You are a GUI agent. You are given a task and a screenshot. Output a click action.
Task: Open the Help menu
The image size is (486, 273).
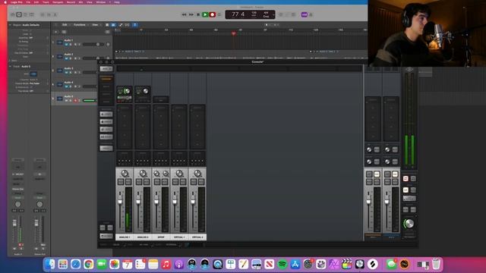pos(117,2)
